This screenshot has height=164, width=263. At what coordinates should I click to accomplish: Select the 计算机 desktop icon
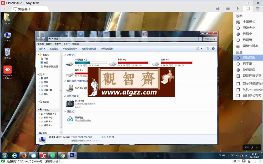(x=7, y=37)
